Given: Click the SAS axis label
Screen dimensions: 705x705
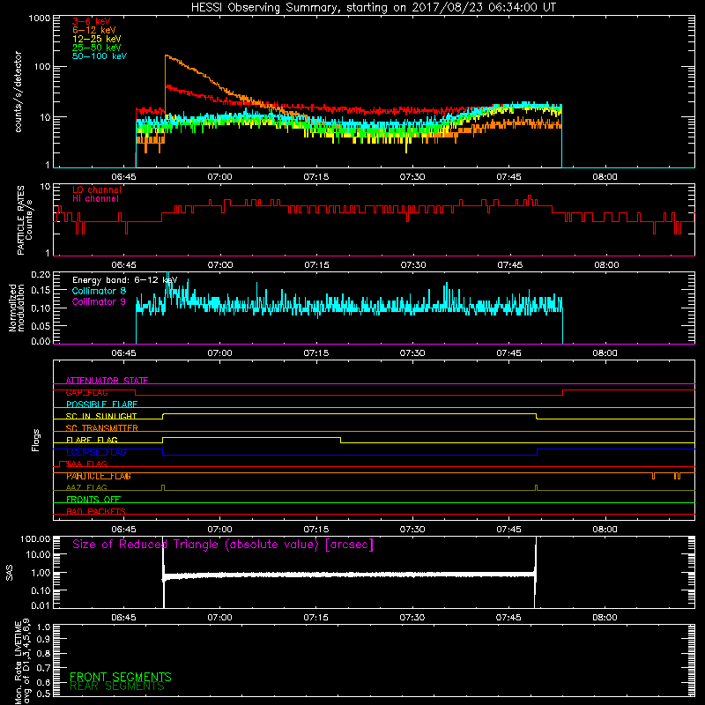Looking at the screenshot, I should [x=10, y=573].
